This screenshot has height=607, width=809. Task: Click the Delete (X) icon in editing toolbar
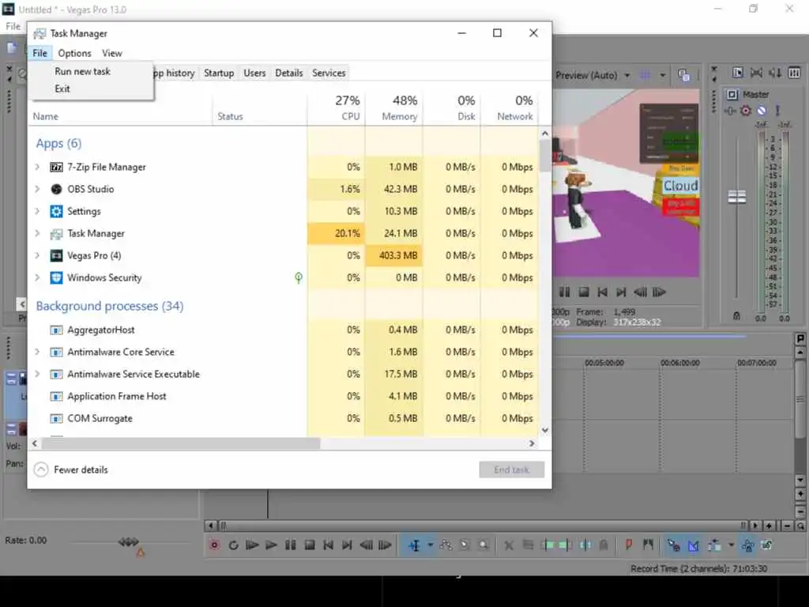tap(509, 545)
